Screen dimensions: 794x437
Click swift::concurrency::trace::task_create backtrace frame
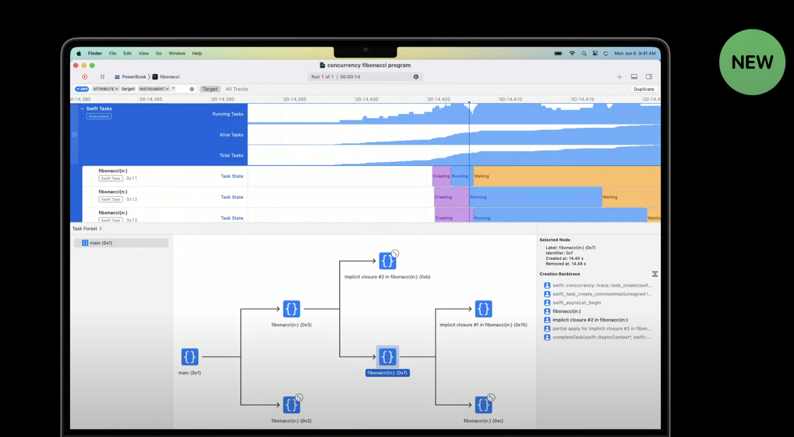[598, 285]
